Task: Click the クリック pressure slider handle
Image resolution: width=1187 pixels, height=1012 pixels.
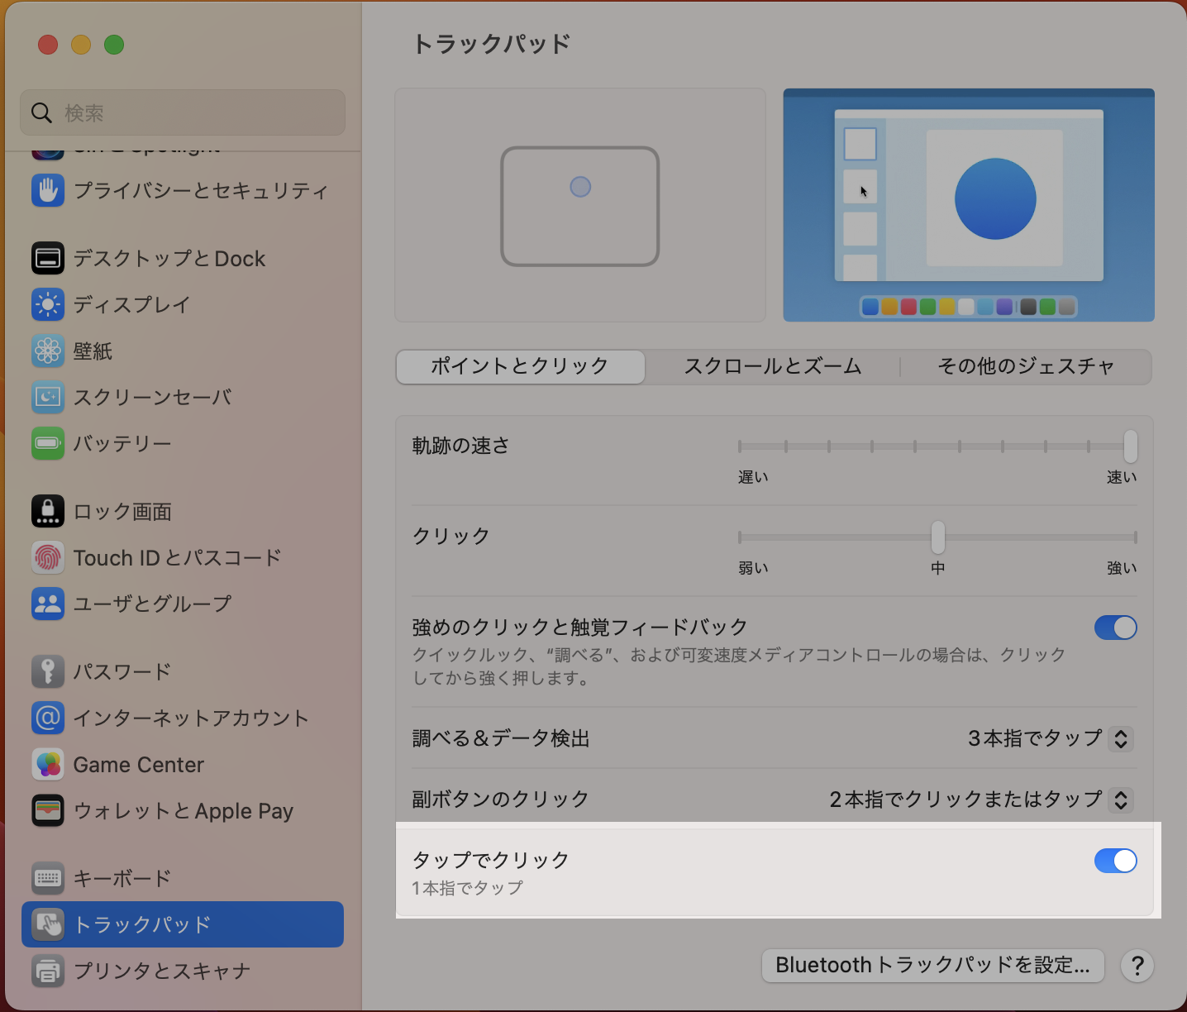Action: [x=938, y=537]
